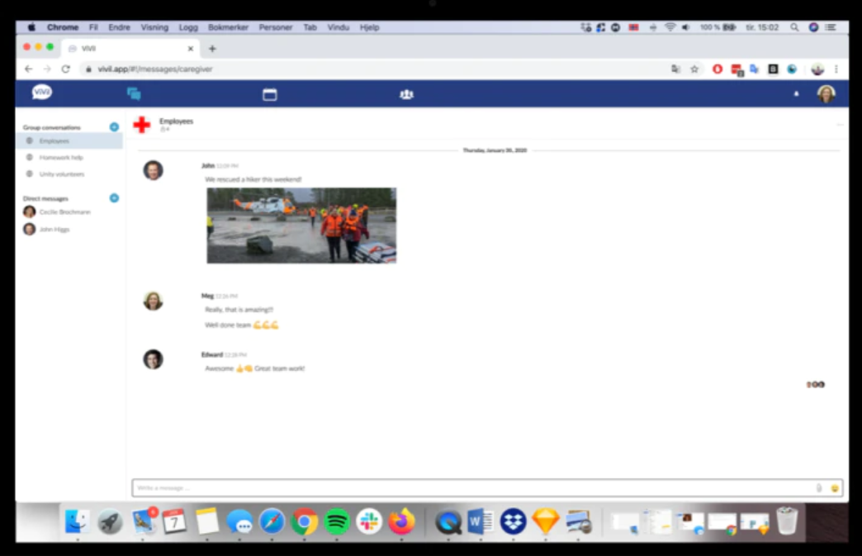View the rescue helicopter photo in the chat
This screenshot has width=862, height=556.
[x=301, y=224]
